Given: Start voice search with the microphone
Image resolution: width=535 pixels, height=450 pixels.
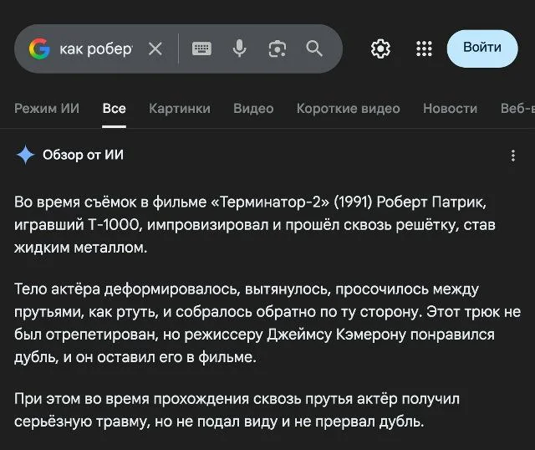Looking at the screenshot, I should coord(240,49).
